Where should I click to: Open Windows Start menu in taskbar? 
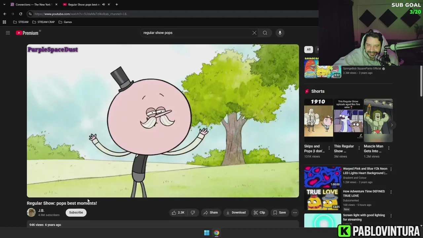pyautogui.click(x=207, y=233)
